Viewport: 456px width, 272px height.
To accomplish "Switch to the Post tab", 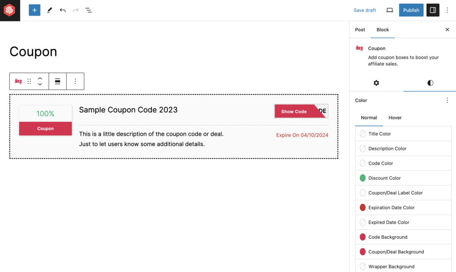I will pyautogui.click(x=360, y=29).
